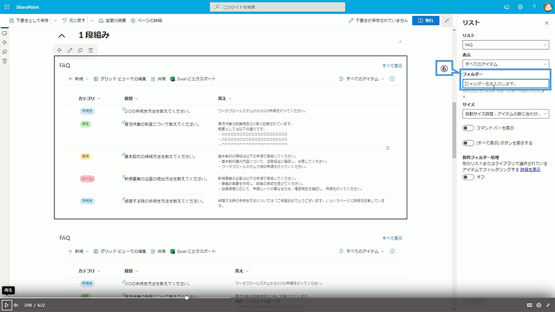Screen dimensions: 555x312
Task: Click the left rail move section icon
Action: pyautogui.click(x=4, y=43)
